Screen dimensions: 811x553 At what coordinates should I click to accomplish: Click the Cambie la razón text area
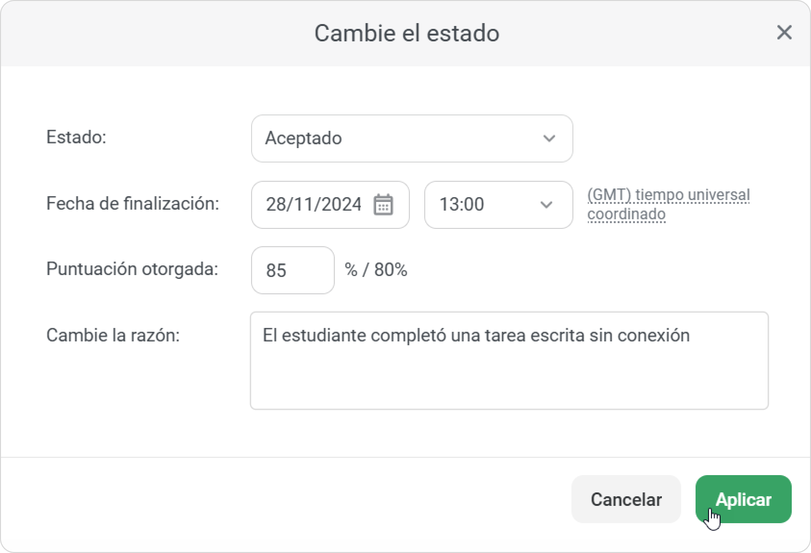click(509, 361)
